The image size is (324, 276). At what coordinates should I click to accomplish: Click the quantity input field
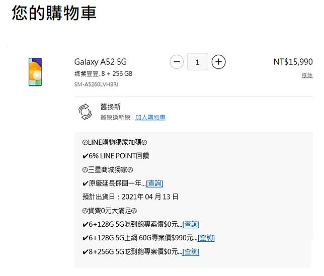tap(197, 62)
